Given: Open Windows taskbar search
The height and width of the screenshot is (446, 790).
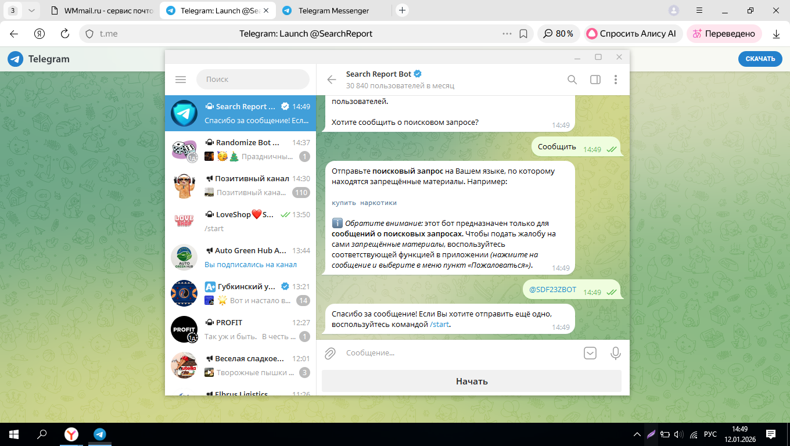Looking at the screenshot, I should (x=42, y=434).
